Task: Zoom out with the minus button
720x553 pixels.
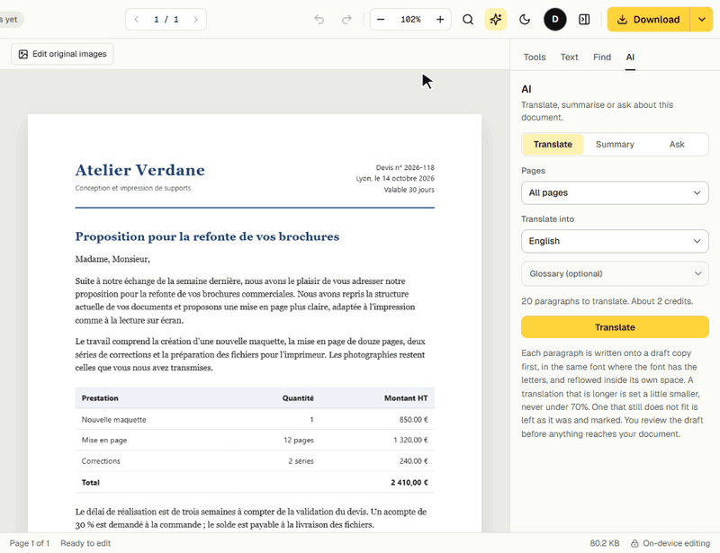Action: click(x=381, y=19)
